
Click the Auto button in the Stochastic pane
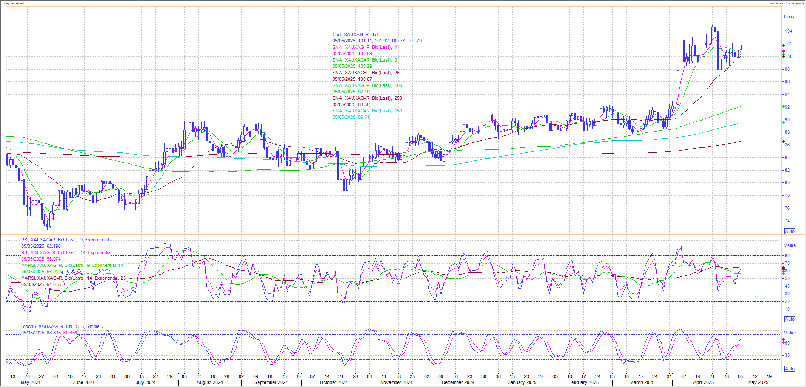[x=789, y=369]
